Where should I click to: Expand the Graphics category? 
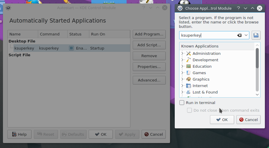point(182,79)
